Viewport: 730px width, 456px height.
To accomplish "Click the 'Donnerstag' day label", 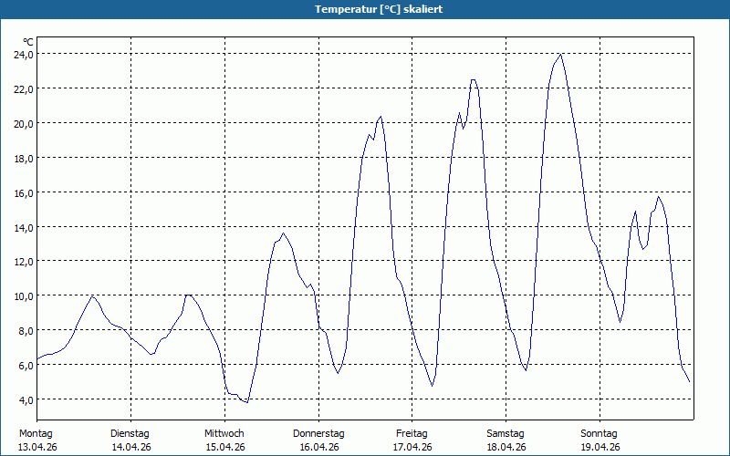I will pos(318,433).
